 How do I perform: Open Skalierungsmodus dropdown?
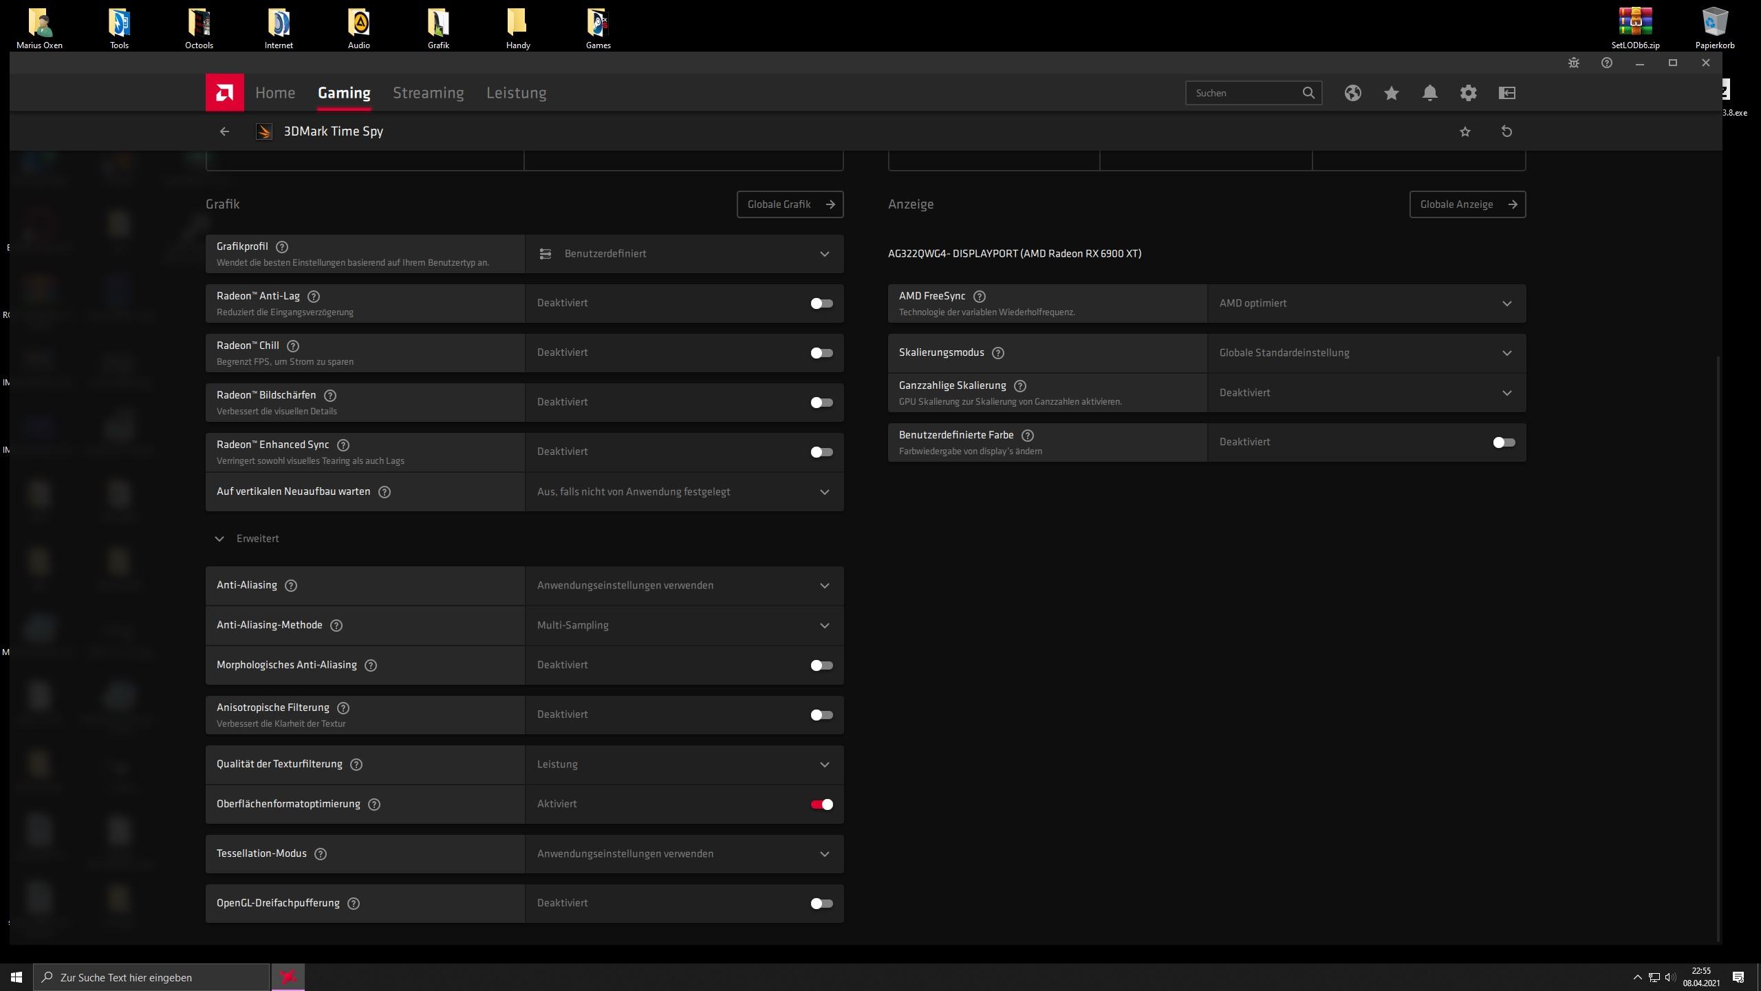point(1367,353)
